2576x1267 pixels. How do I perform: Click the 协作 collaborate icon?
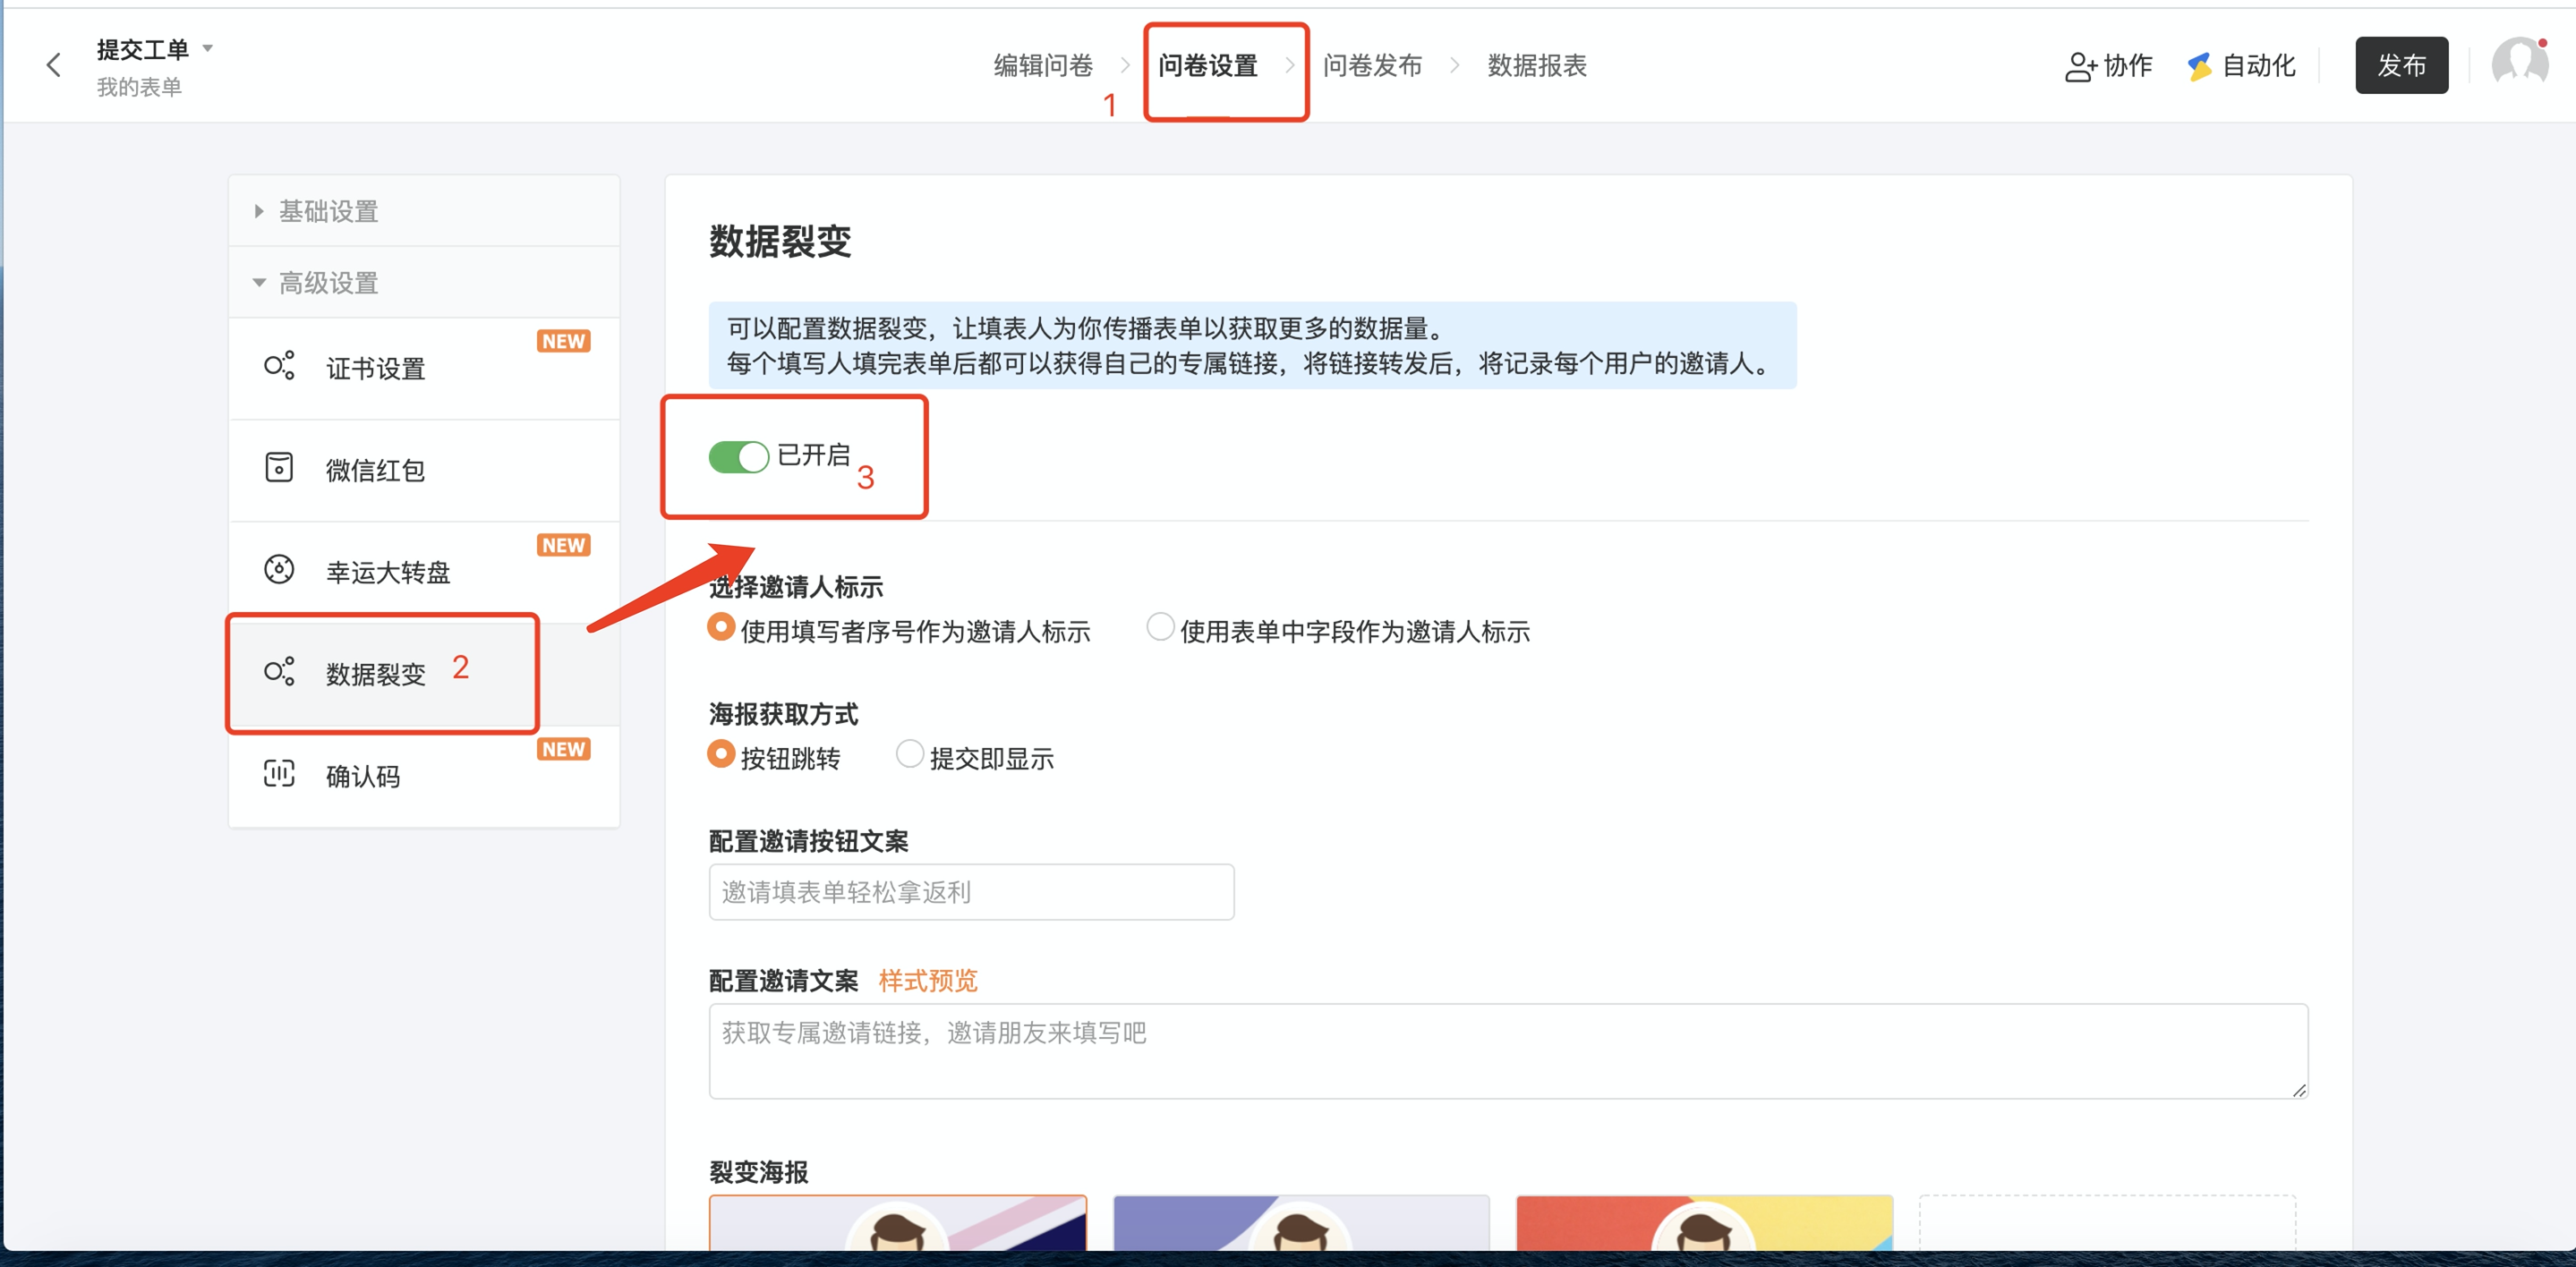(x=2080, y=66)
